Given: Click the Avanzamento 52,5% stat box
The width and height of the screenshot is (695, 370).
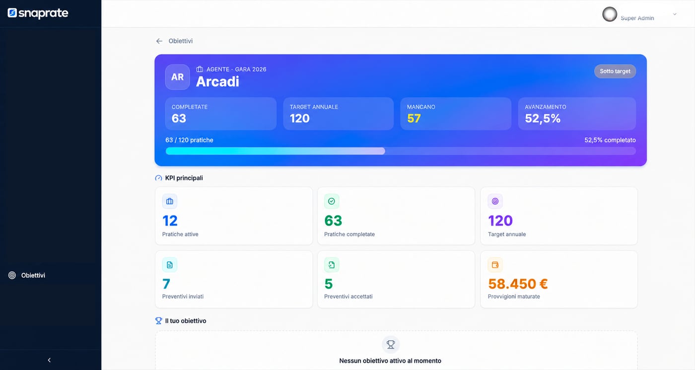Looking at the screenshot, I should click(577, 114).
